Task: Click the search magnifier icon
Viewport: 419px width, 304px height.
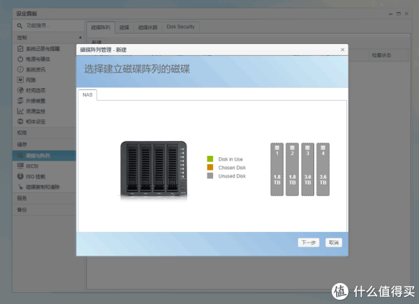Action: coord(20,26)
